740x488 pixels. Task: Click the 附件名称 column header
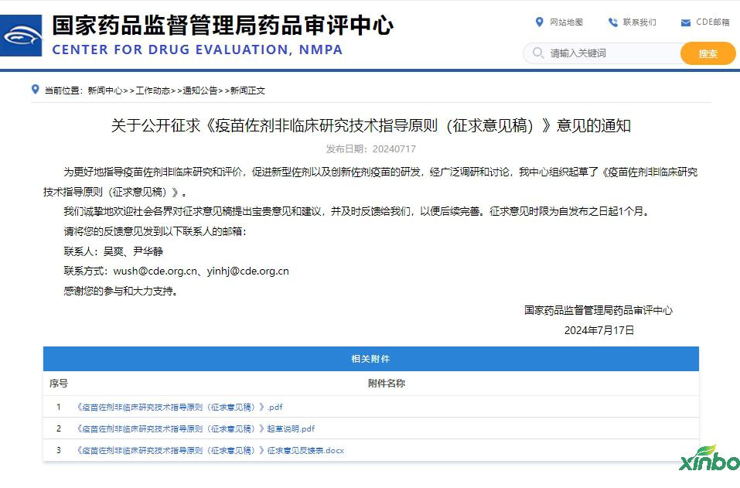point(387,384)
